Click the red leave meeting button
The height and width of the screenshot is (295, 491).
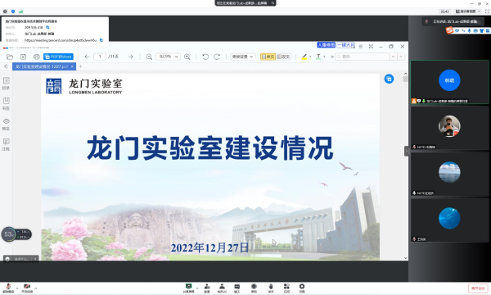tap(478, 288)
